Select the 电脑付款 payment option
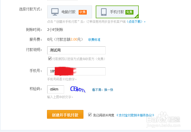Screen dimensions: 191x132 coord(70,12)
